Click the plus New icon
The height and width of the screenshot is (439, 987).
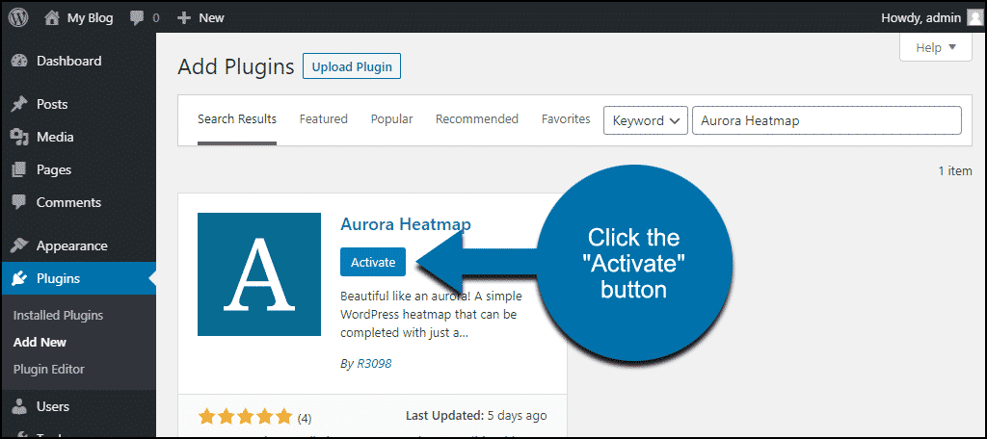184,18
